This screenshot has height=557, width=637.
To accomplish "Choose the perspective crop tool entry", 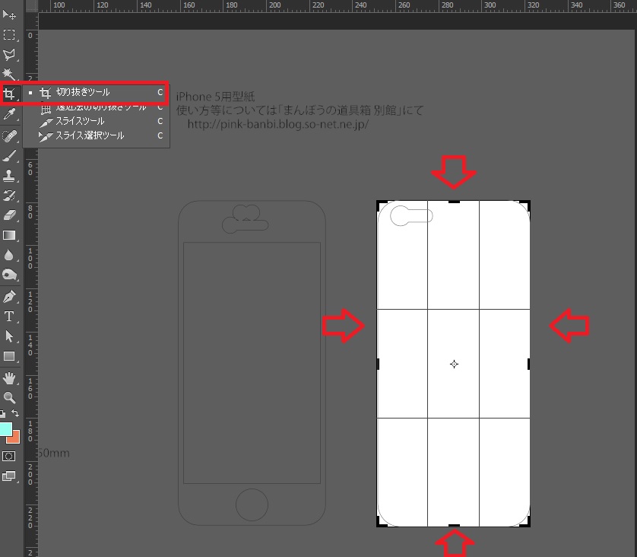I will 97,108.
